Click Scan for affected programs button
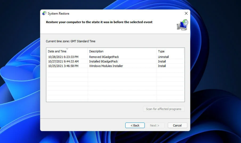 point(164,109)
